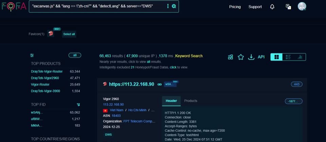
Task: Filter by FID w5Ahj...
Action: tap(37, 112)
